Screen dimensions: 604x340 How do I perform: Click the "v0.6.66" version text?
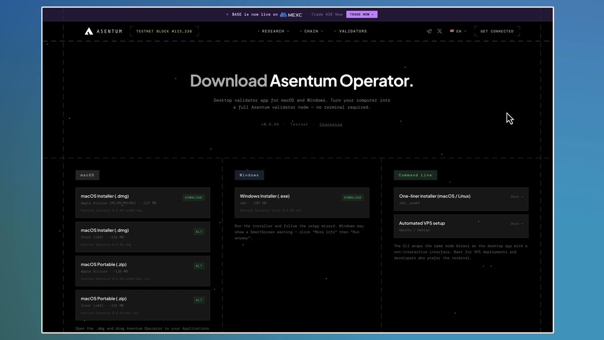tap(270, 124)
